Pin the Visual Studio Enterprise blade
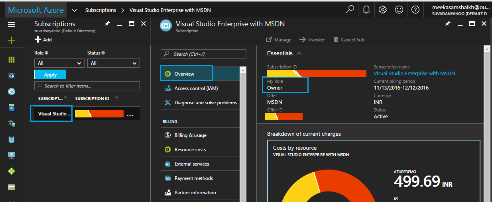Image resolution: width=492 pixels, height=203 pixels. (448, 24)
